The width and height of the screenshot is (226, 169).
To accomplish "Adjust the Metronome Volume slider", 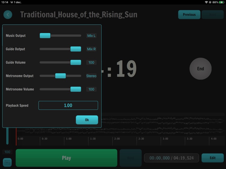I will (x=60, y=89).
